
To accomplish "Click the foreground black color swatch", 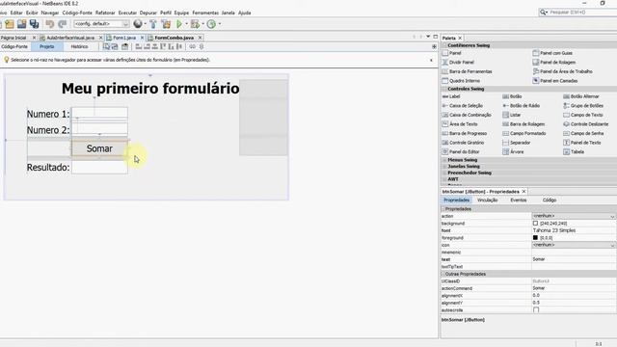I will point(535,238).
